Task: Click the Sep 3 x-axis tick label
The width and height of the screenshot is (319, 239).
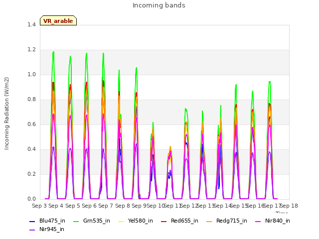Action: (39, 206)
